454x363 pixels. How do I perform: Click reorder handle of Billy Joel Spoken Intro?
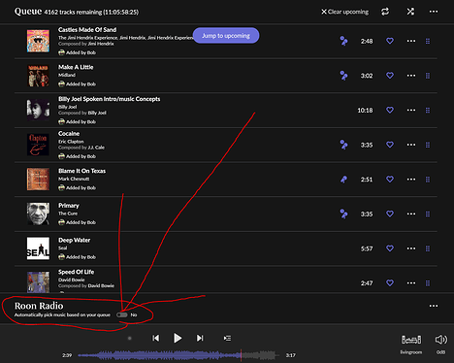click(428, 111)
